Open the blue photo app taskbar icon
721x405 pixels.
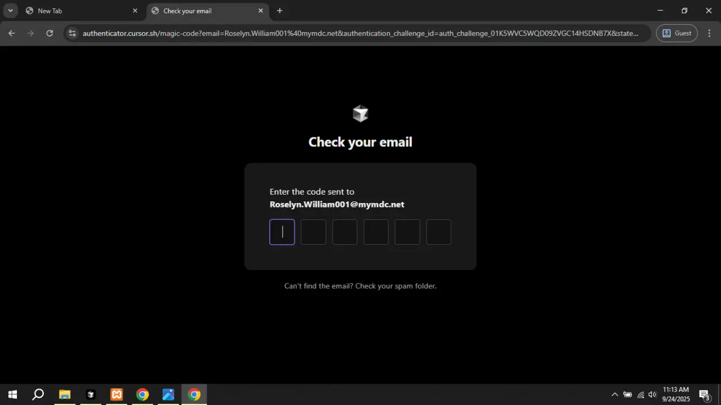pyautogui.click(x=168, y=394)
